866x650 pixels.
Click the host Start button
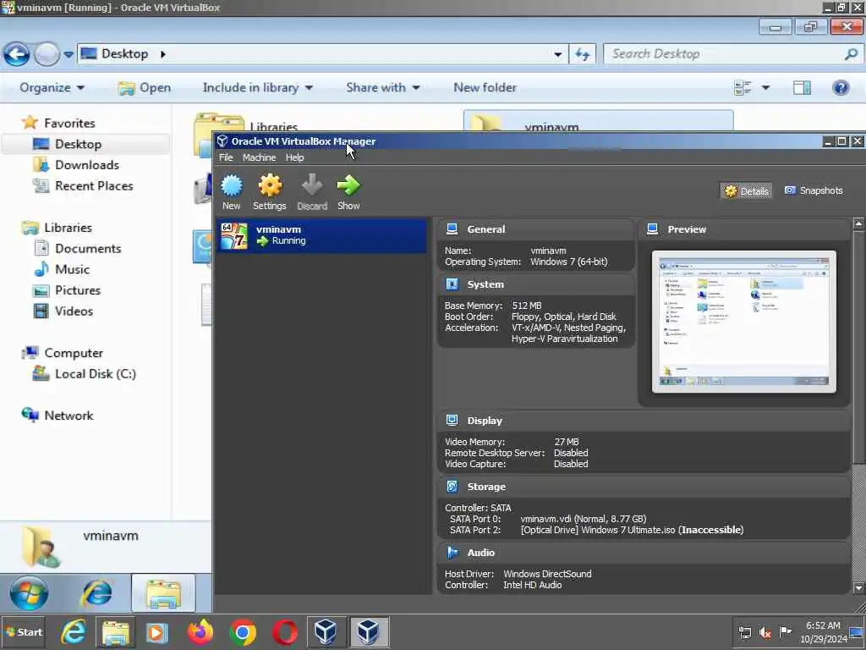tap(24, 632)
